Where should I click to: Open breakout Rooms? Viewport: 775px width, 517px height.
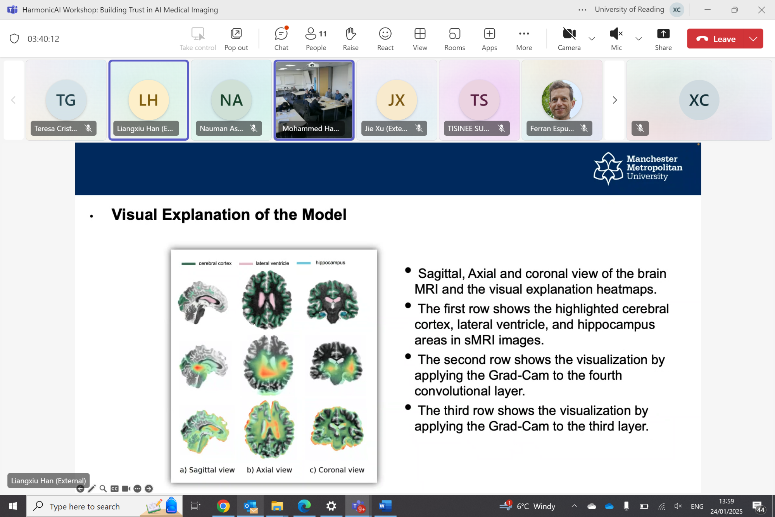[x=454, y=39]
